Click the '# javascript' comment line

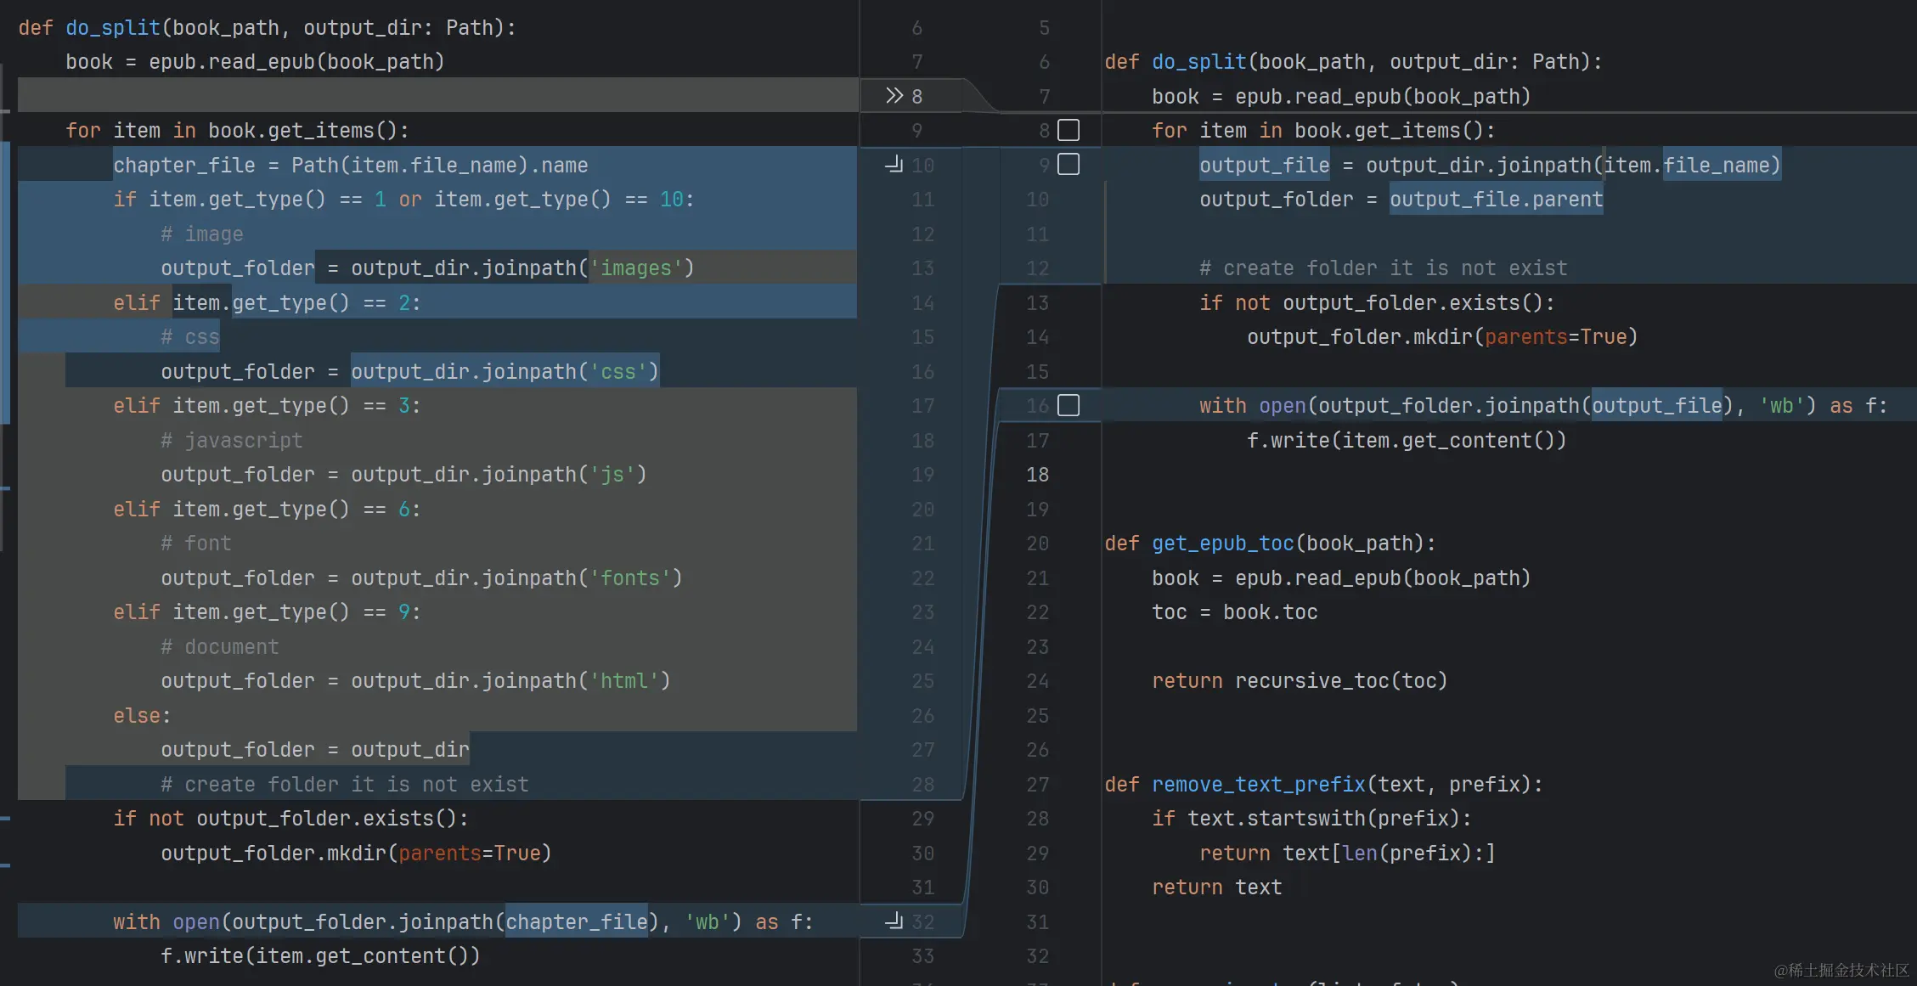coord(231,440)
